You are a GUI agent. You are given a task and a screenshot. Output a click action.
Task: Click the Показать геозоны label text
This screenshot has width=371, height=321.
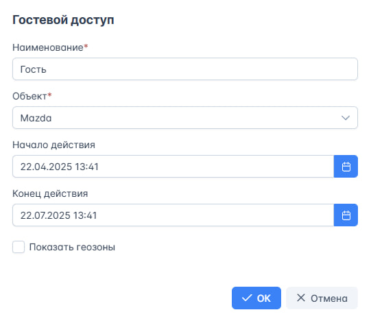tap(72, 247)
